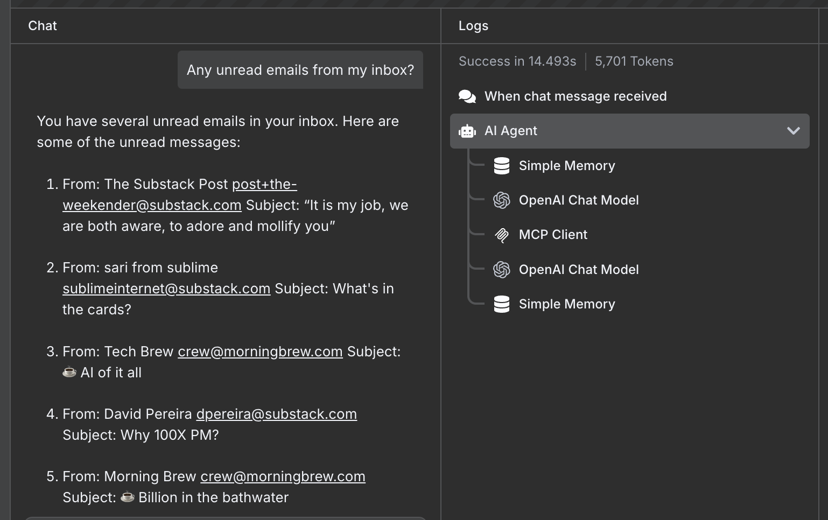Viewport: 828px width, 520px height.
Task: Click the second OpenAI Chat Model icon
Action: point(501,270)
